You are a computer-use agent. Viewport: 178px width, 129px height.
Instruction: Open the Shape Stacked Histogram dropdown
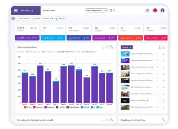pyautogui.click(x=89, y=52)
